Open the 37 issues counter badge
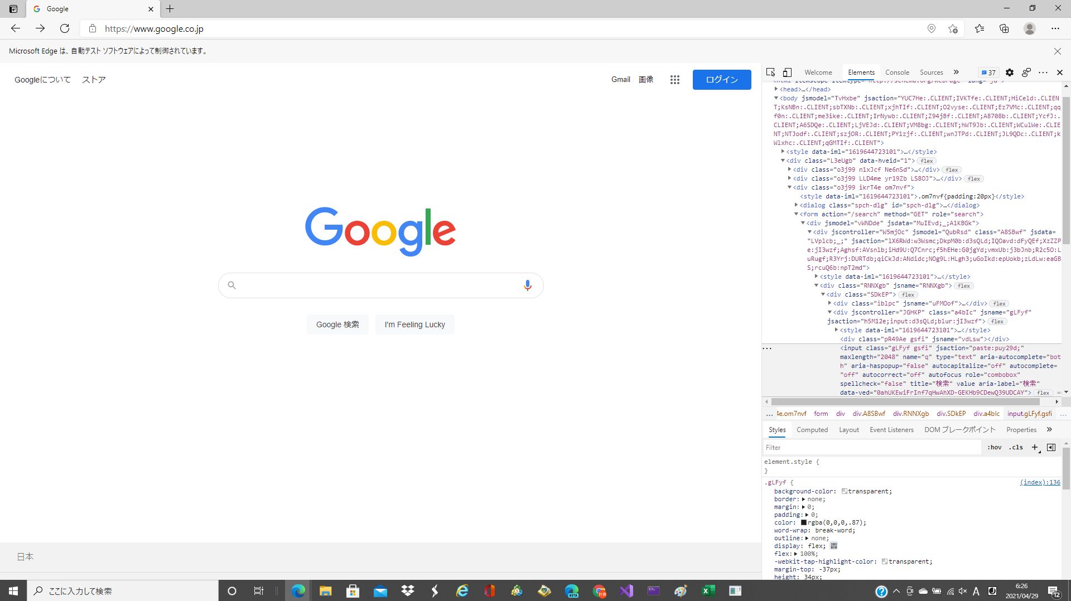1071x601 pixels. [988, 72]
